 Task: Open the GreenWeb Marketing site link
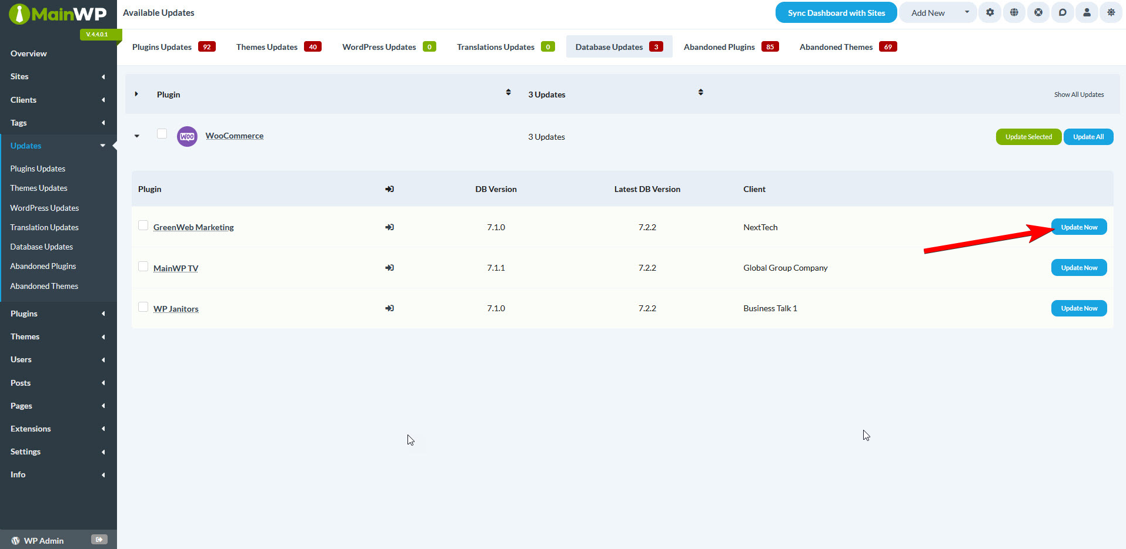[193, 227]
